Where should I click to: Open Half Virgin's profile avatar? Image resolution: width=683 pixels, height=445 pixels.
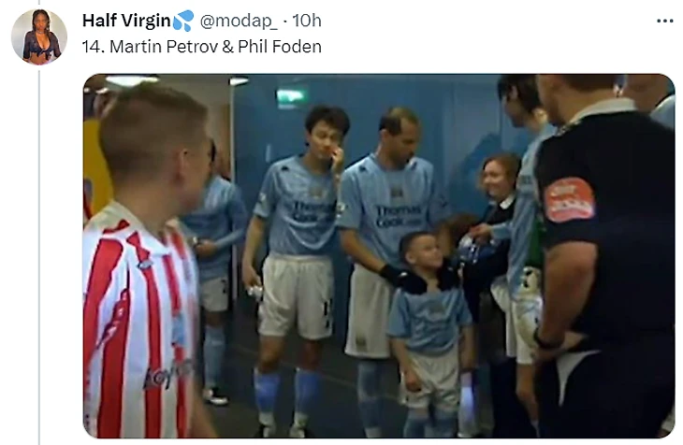[x=39, y=36]
